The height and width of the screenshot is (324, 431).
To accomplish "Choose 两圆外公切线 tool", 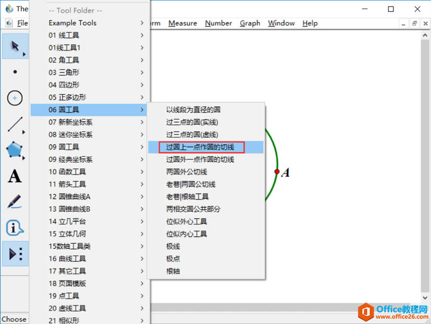I will pyautogui.click(x=206, y=172).
